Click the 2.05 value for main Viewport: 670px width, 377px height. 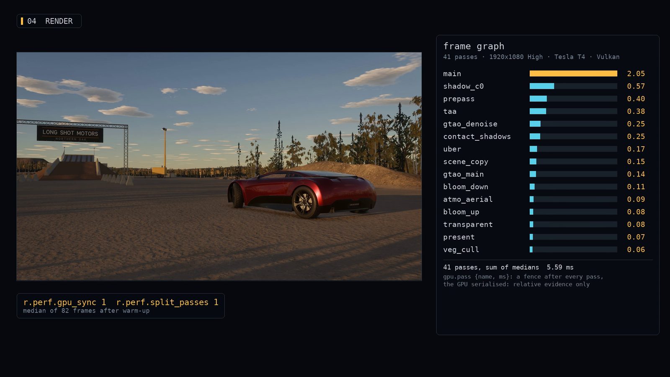636,74
